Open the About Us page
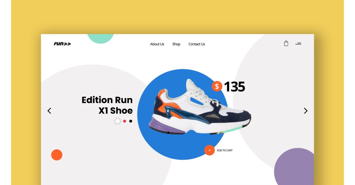Viewport: 355px width, 185px height. [x=157, y=44]
